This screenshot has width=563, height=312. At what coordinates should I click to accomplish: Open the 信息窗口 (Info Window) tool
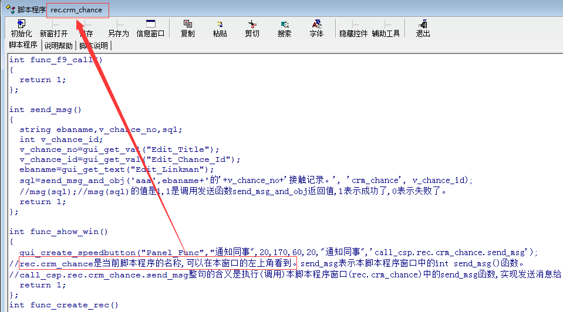pyautogui.click(x=150, y=28)
